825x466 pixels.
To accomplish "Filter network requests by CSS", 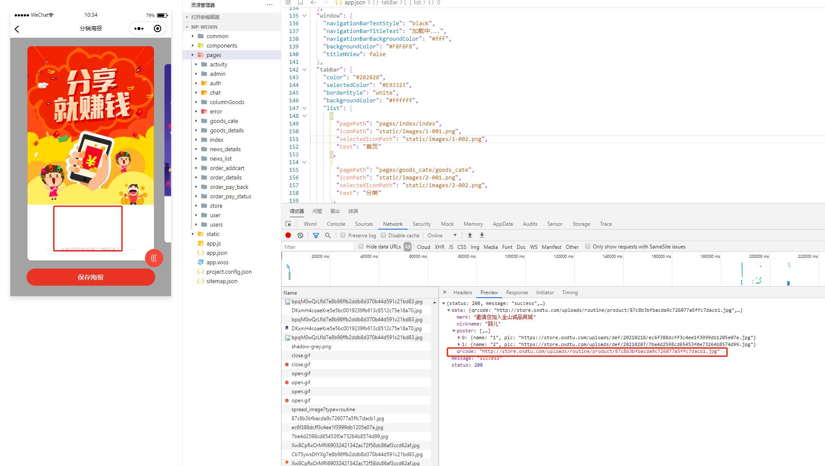I will pos(461,247).
